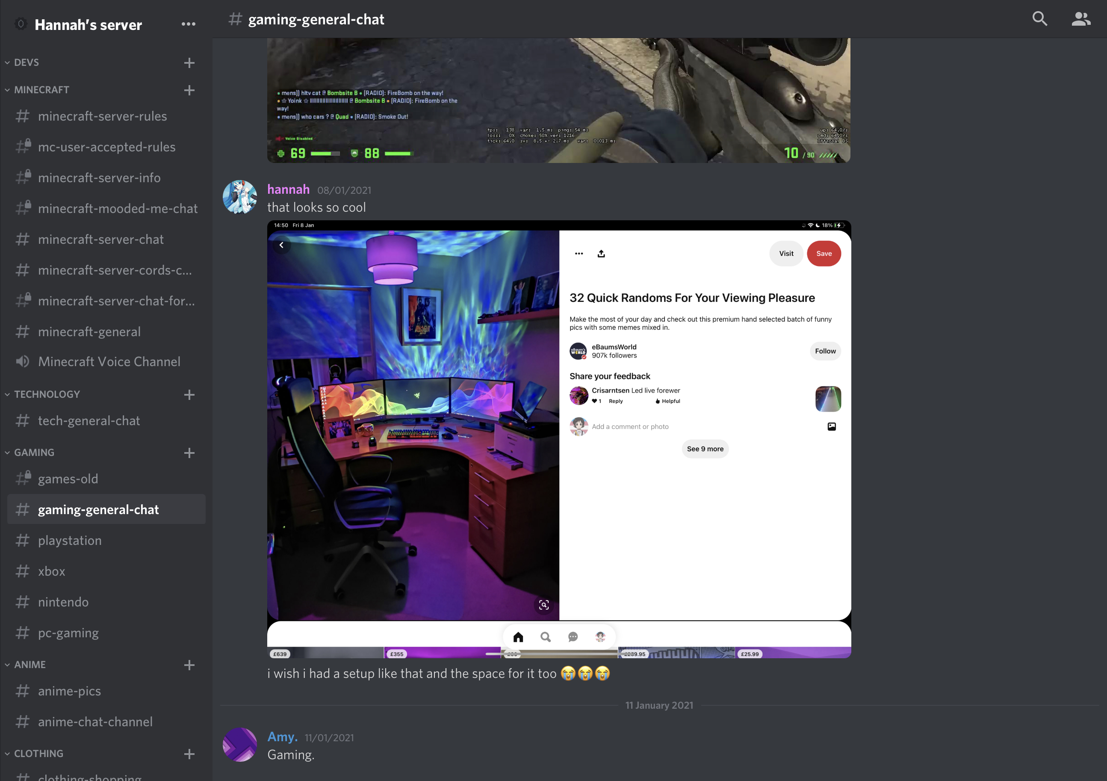Click hannah's avatar image
This screenshot has width=1107, height=781.
coord(239,197)
